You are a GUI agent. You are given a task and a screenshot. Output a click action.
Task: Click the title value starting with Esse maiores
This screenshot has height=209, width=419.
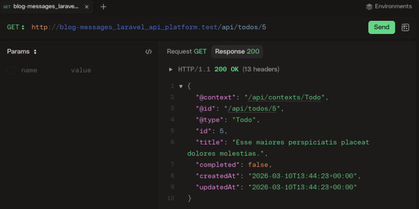(x=278, y=148)
